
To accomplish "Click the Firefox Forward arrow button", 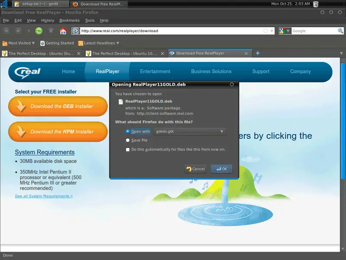I will (x=18, y=31).
